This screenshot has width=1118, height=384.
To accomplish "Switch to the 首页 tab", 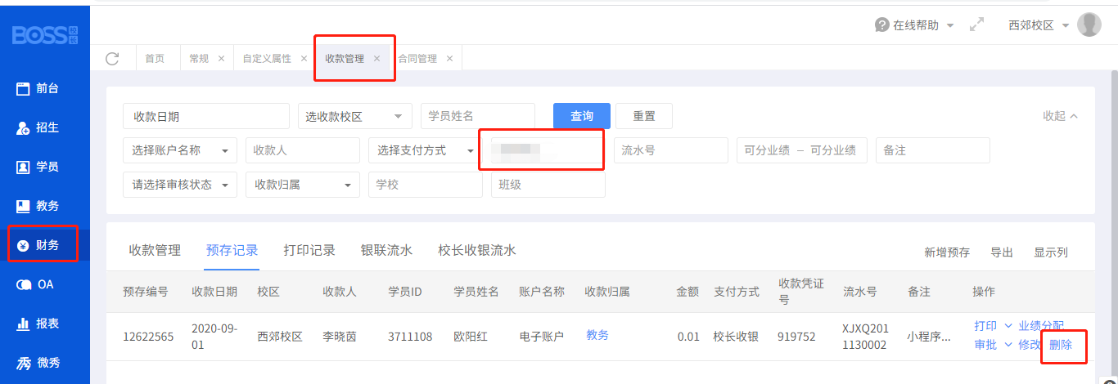I will pyautogui.click(x=155, y=59).
